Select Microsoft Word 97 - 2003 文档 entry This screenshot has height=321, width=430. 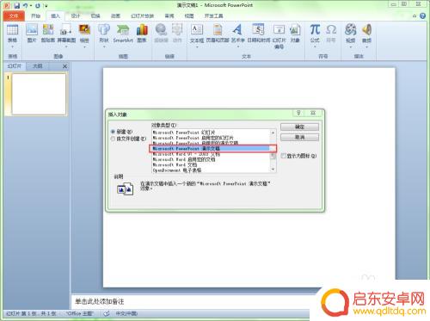click(211, 154)
